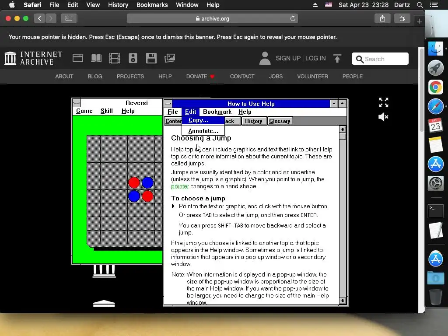Open the Trash in the Dock
448x336 pixels.
click(435, 297)
